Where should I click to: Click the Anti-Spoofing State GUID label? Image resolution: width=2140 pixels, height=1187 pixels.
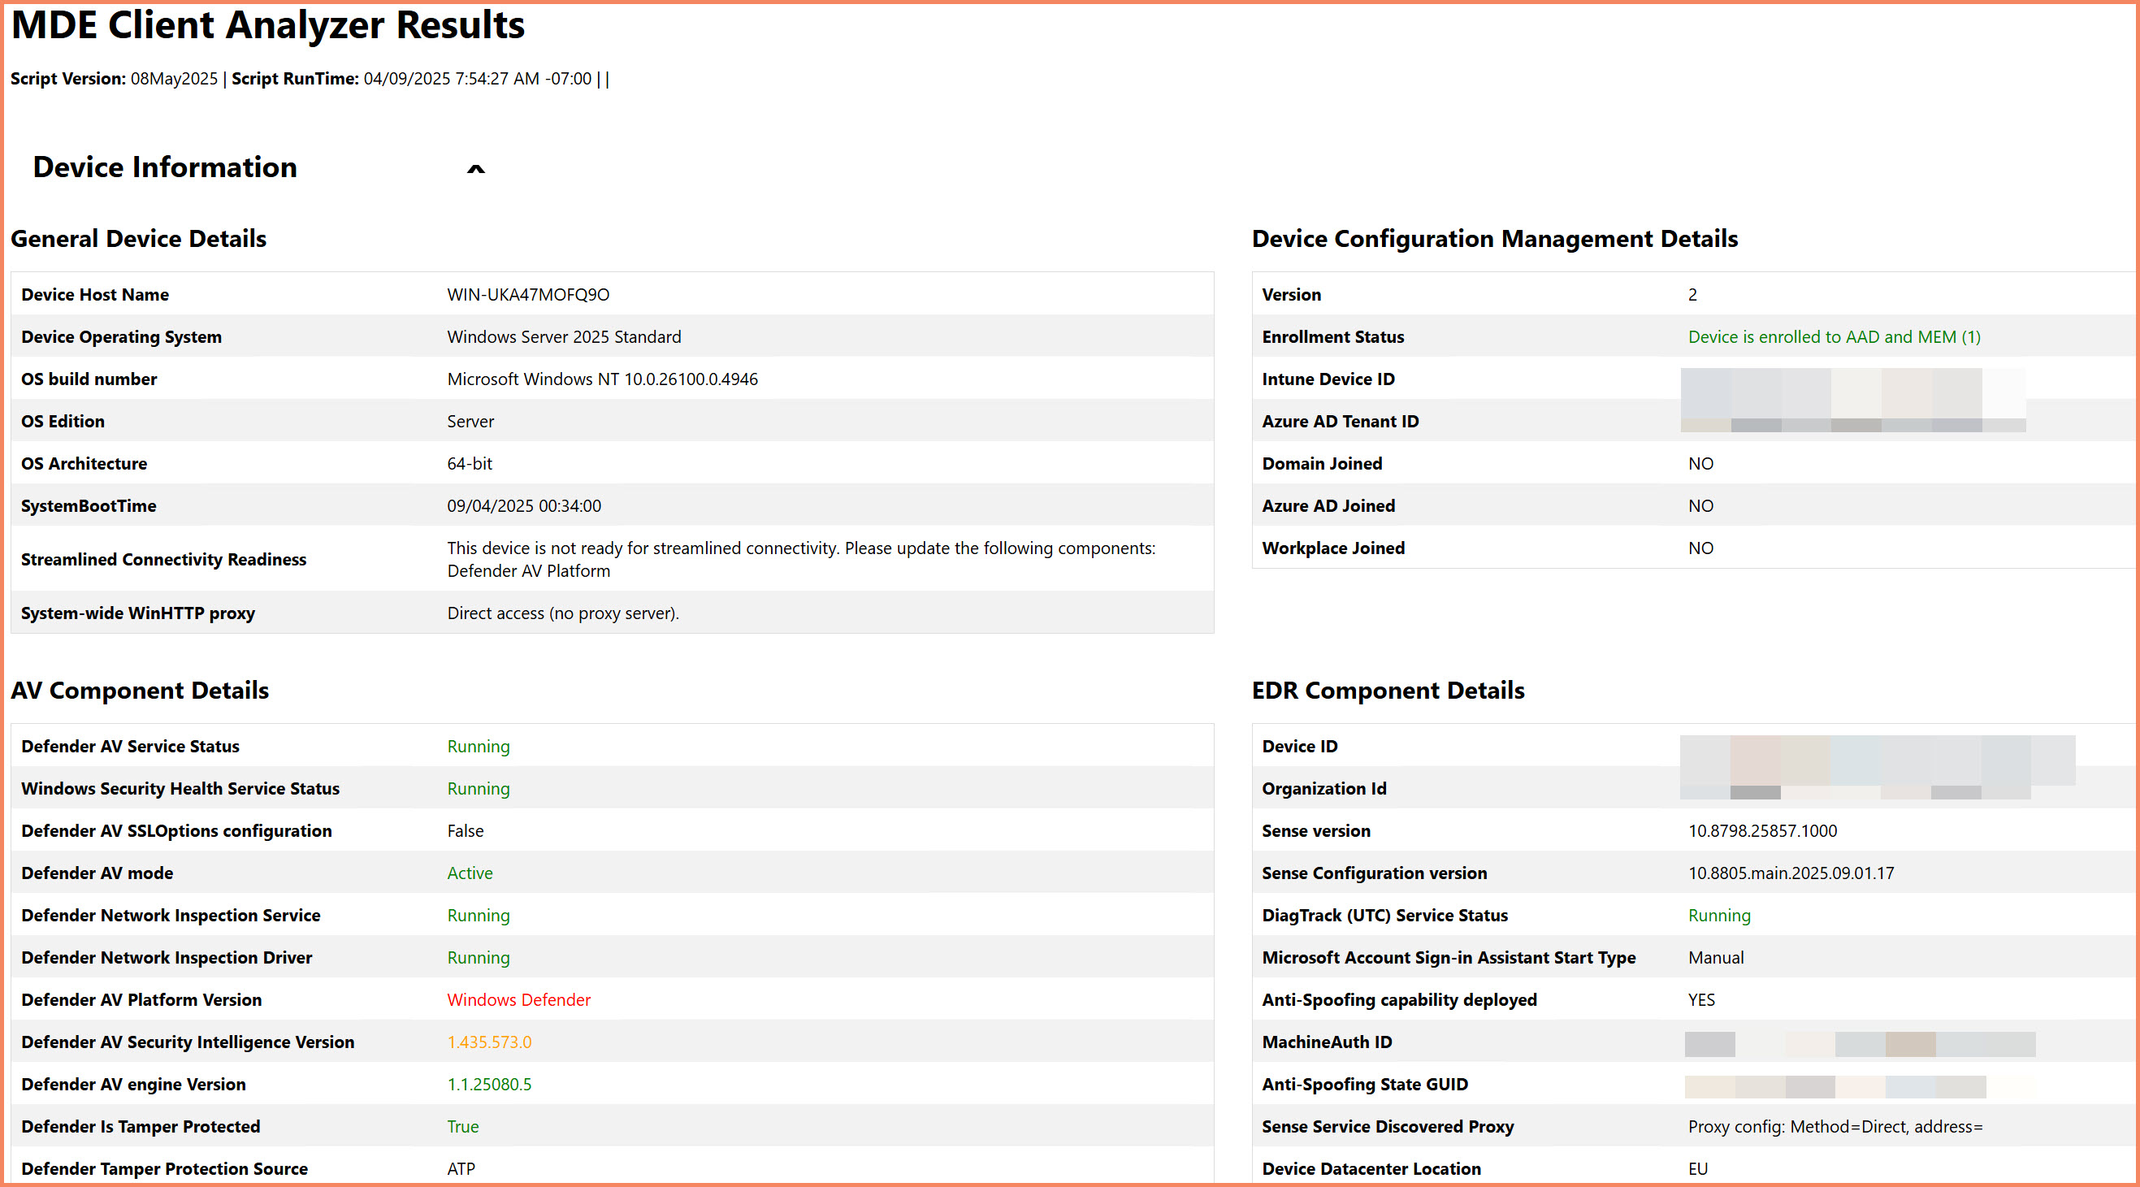coord(1365,1085)
